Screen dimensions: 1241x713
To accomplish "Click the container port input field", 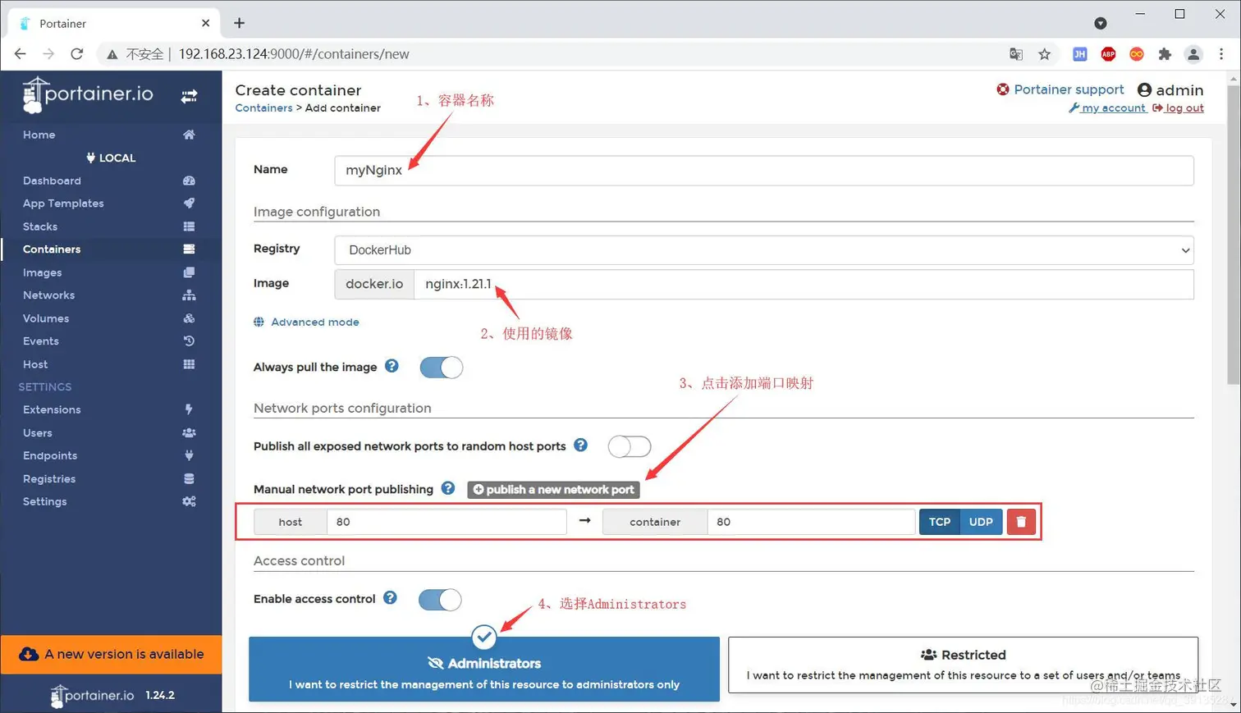I will click(811, 522).
